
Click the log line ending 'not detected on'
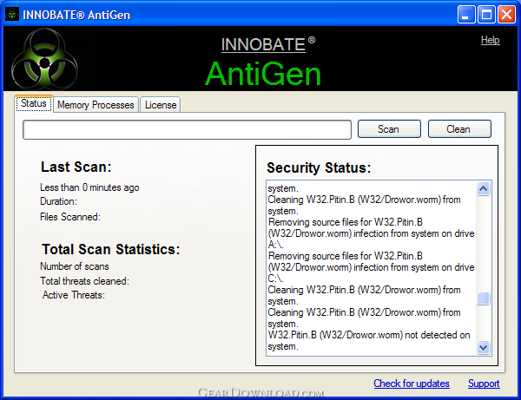click(x=369, y=335)
